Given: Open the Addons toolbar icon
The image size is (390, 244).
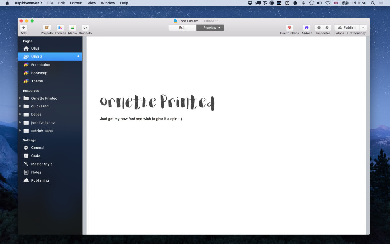Looking at the screenshot, I should [307, 27].
